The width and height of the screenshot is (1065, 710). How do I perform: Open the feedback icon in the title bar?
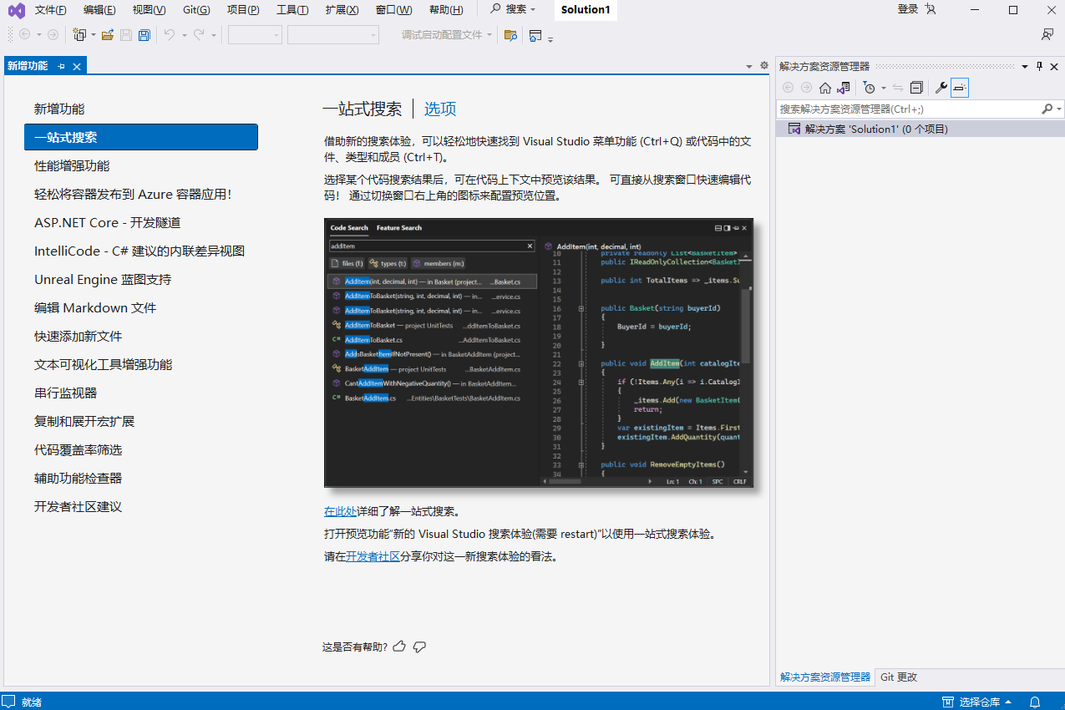pos(1048,33)
